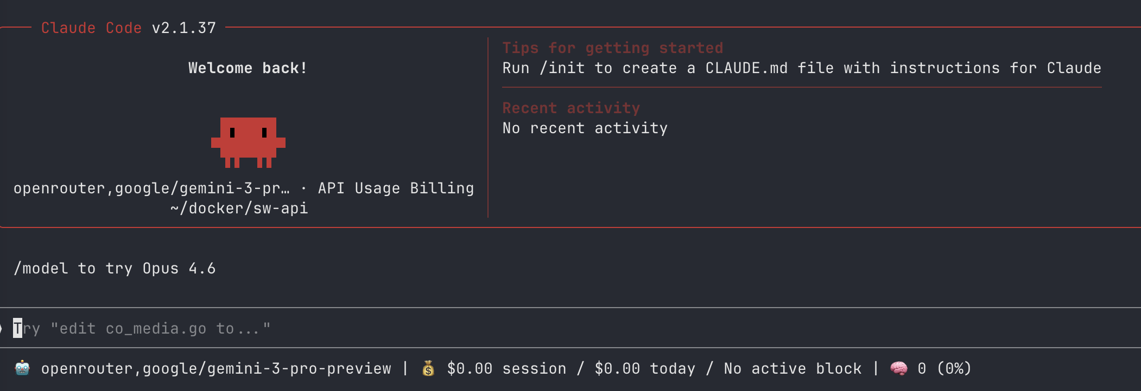The height and width of the screenshot is (391, 1141).
Task: Click the "$0.00 session" cost readout
Action: [506, 369]
